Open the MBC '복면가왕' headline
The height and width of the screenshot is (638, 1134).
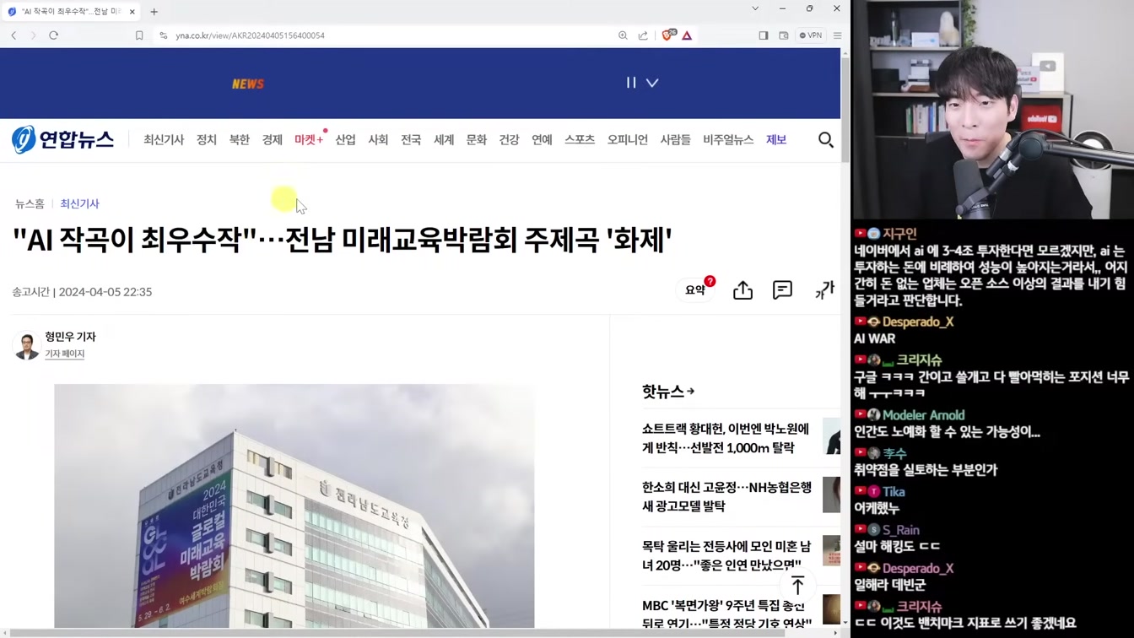click(726, 614)
